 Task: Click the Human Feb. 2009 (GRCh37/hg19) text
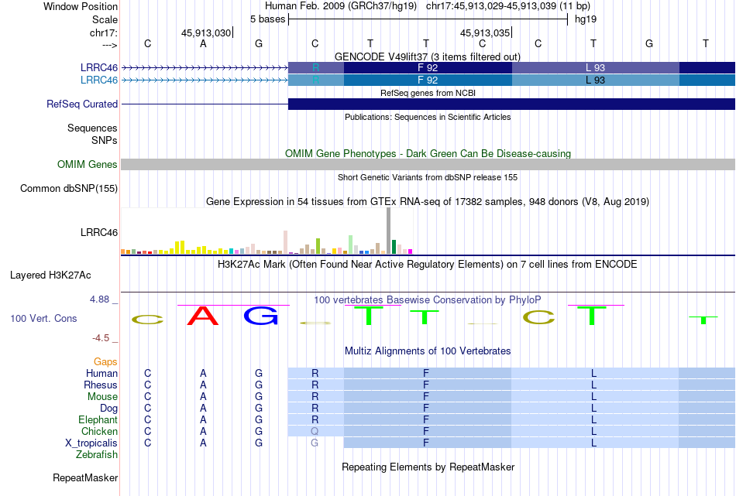point(341,6)
